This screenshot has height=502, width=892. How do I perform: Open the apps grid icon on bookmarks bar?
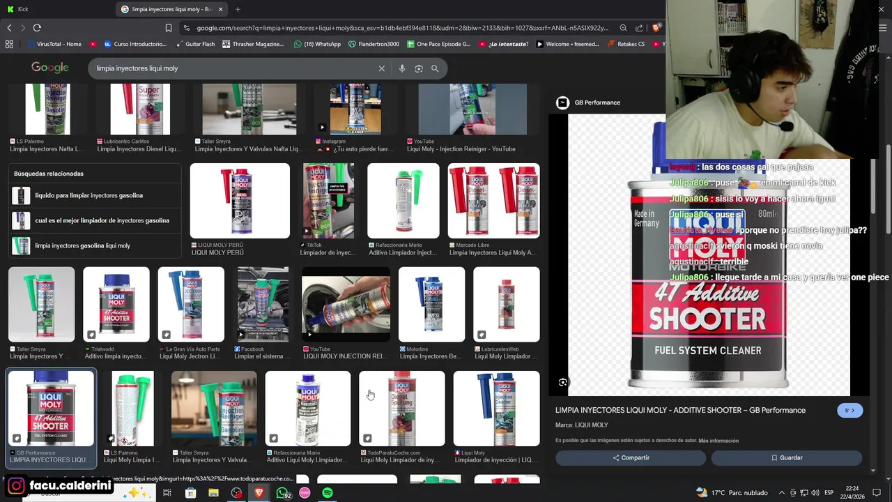[x=9, y=44]
